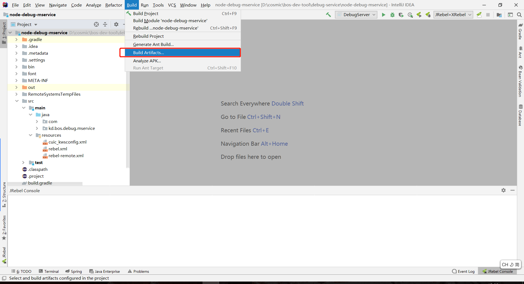Collapse the node-debug-mservice root node
Image resolution: width=524 pixels, height=284 pixels.
coord(10,33)
